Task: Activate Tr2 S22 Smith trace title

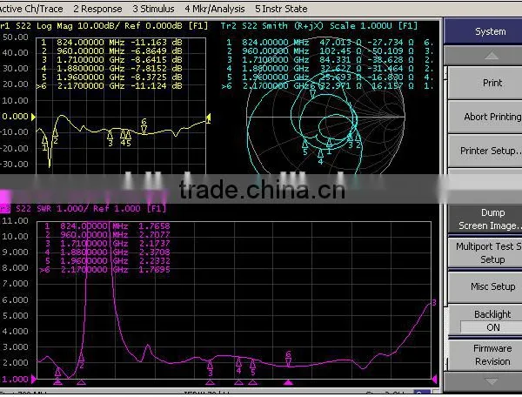Action: [x=319, y=25]
